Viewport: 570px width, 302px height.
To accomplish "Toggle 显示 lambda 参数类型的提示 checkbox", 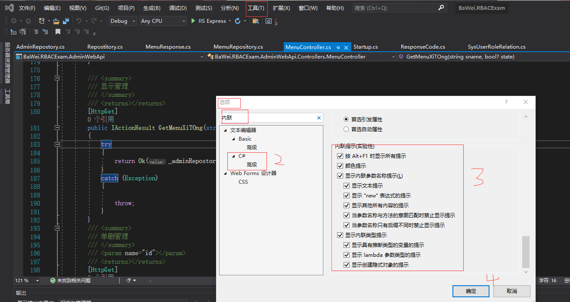I will click(x=347, y=255).
